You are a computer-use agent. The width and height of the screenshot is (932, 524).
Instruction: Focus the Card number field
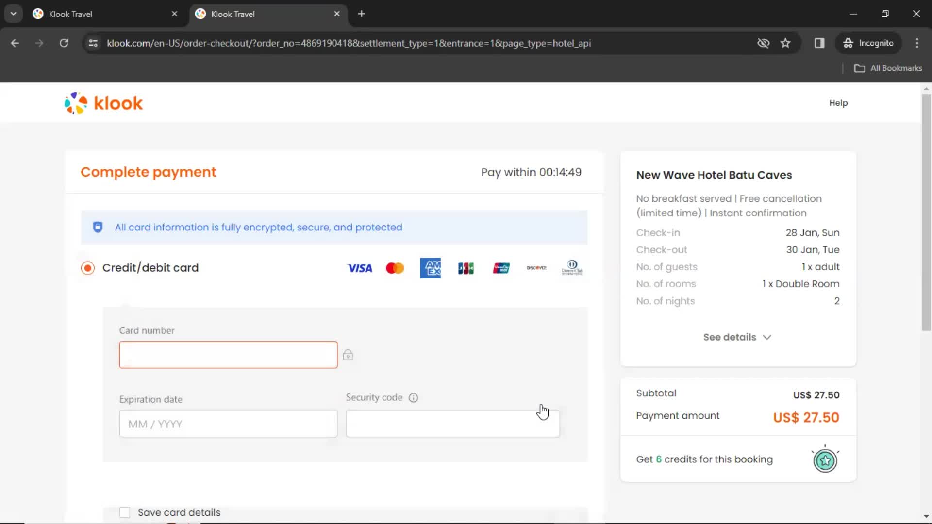click(228, 355)
